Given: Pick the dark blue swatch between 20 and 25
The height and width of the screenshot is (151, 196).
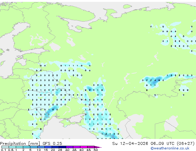Looking at the screenshot, I should [x=55, y=147].
